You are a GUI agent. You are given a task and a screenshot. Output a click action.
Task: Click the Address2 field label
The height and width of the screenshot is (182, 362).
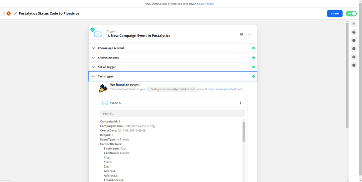(111, 176)
